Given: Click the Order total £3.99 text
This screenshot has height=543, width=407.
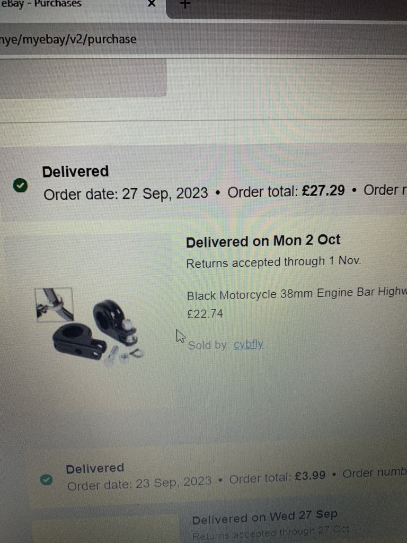Looking at the screenshot, I should pyautogui.click(x=277, y=477).
